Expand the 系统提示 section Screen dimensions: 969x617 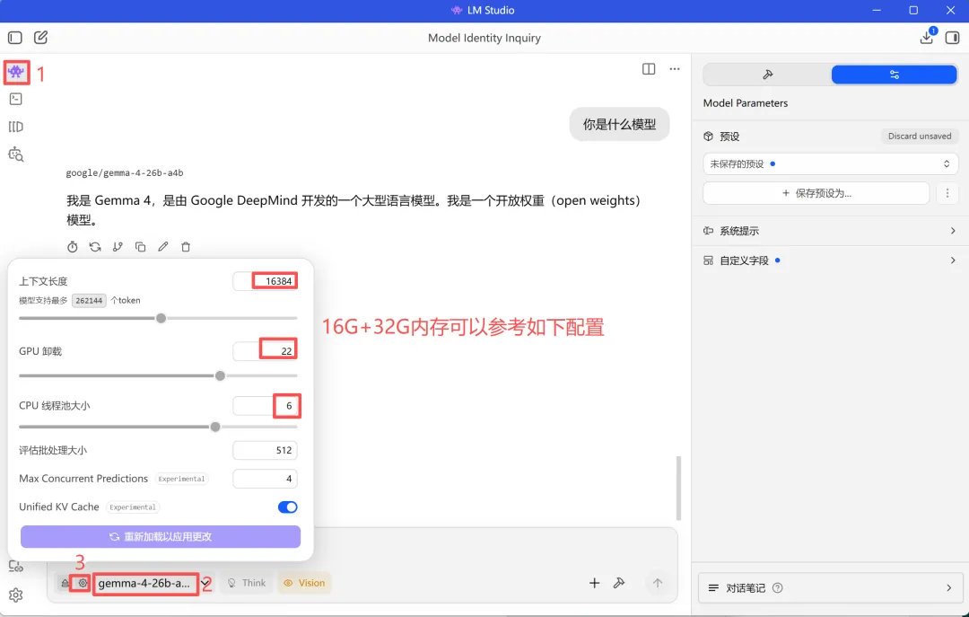pyautogui.click(x=830, y=231)
